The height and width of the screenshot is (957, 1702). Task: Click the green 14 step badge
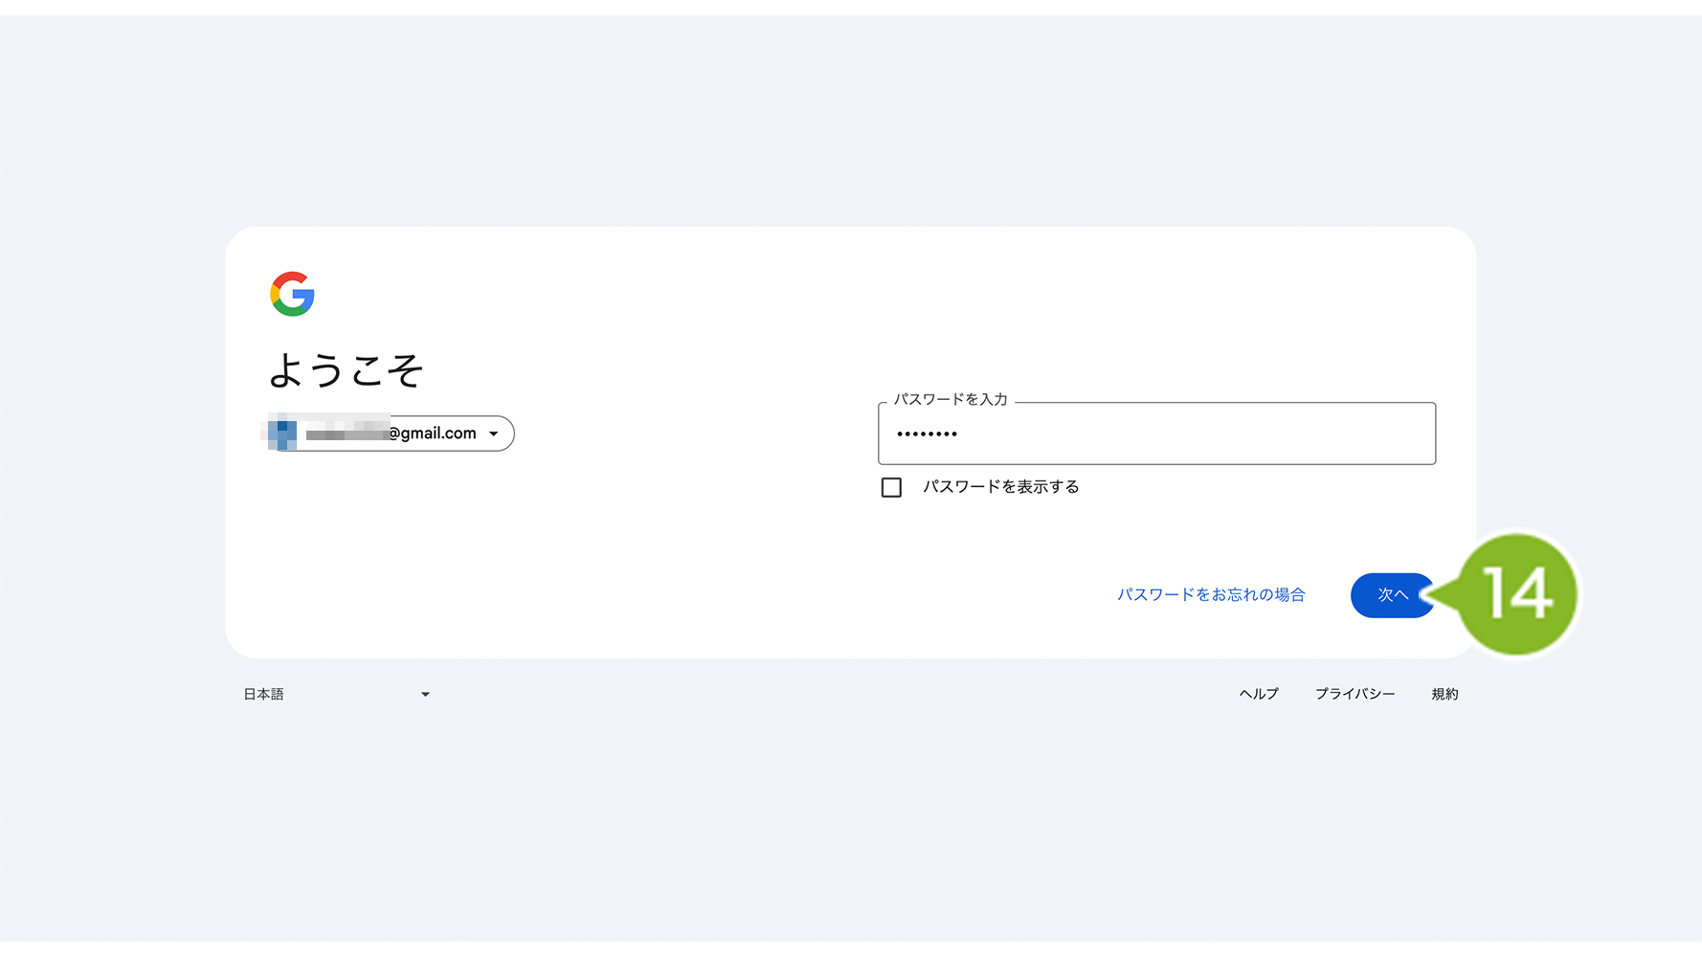click(x=1517, y=594)
